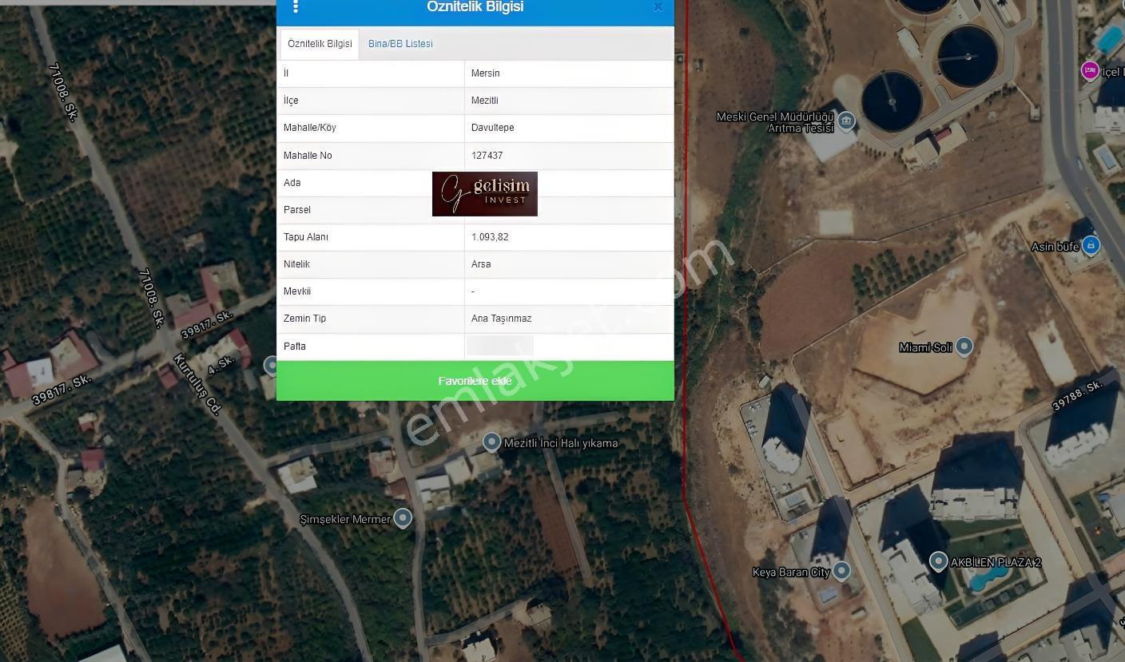
Task: Select the Tapu Alanı label
Action: coord(305,237)
